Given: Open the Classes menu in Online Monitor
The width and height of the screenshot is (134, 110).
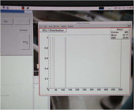Looking at the screenshot, I should coord(71,26).
